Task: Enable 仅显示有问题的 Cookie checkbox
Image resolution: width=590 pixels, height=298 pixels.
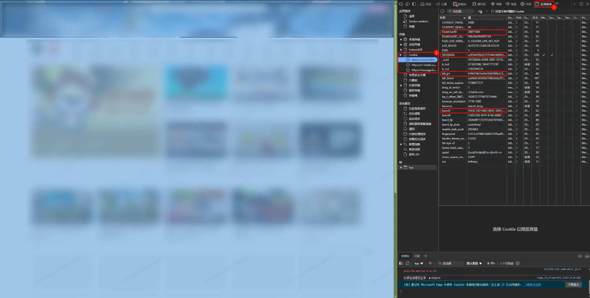Action: point(492,11)
